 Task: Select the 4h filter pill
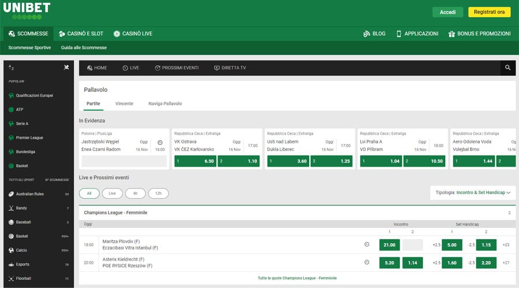pyautogui.click(x=136, y=194)
